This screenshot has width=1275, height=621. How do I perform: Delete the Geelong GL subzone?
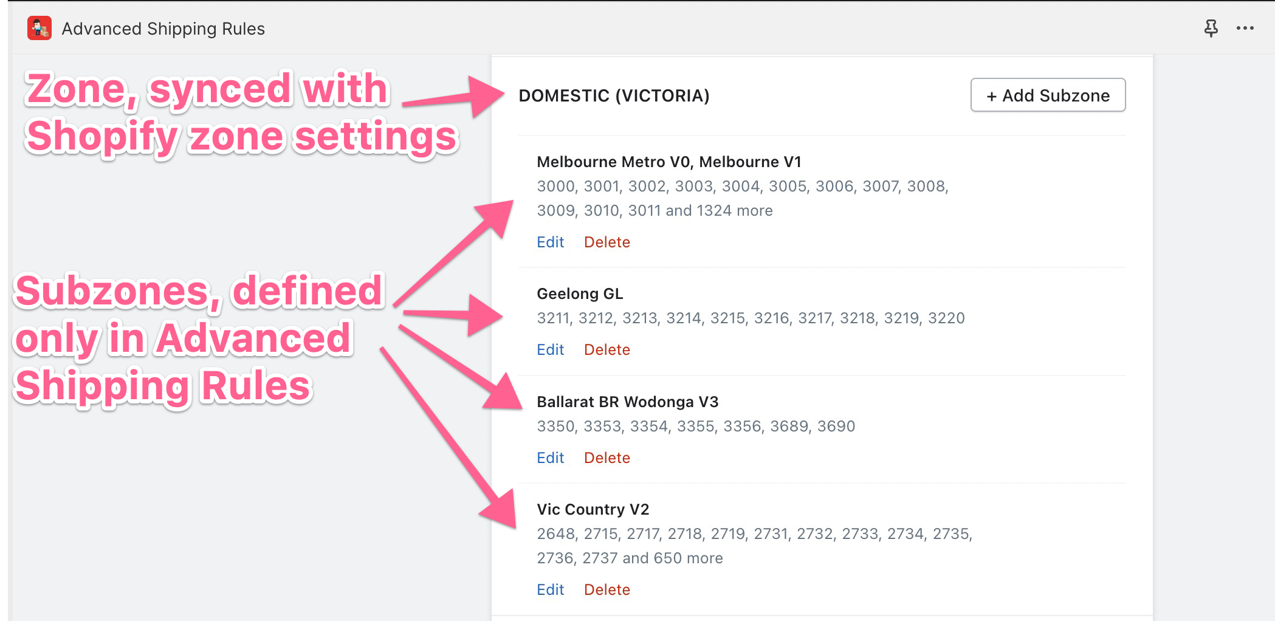[607, 349]
